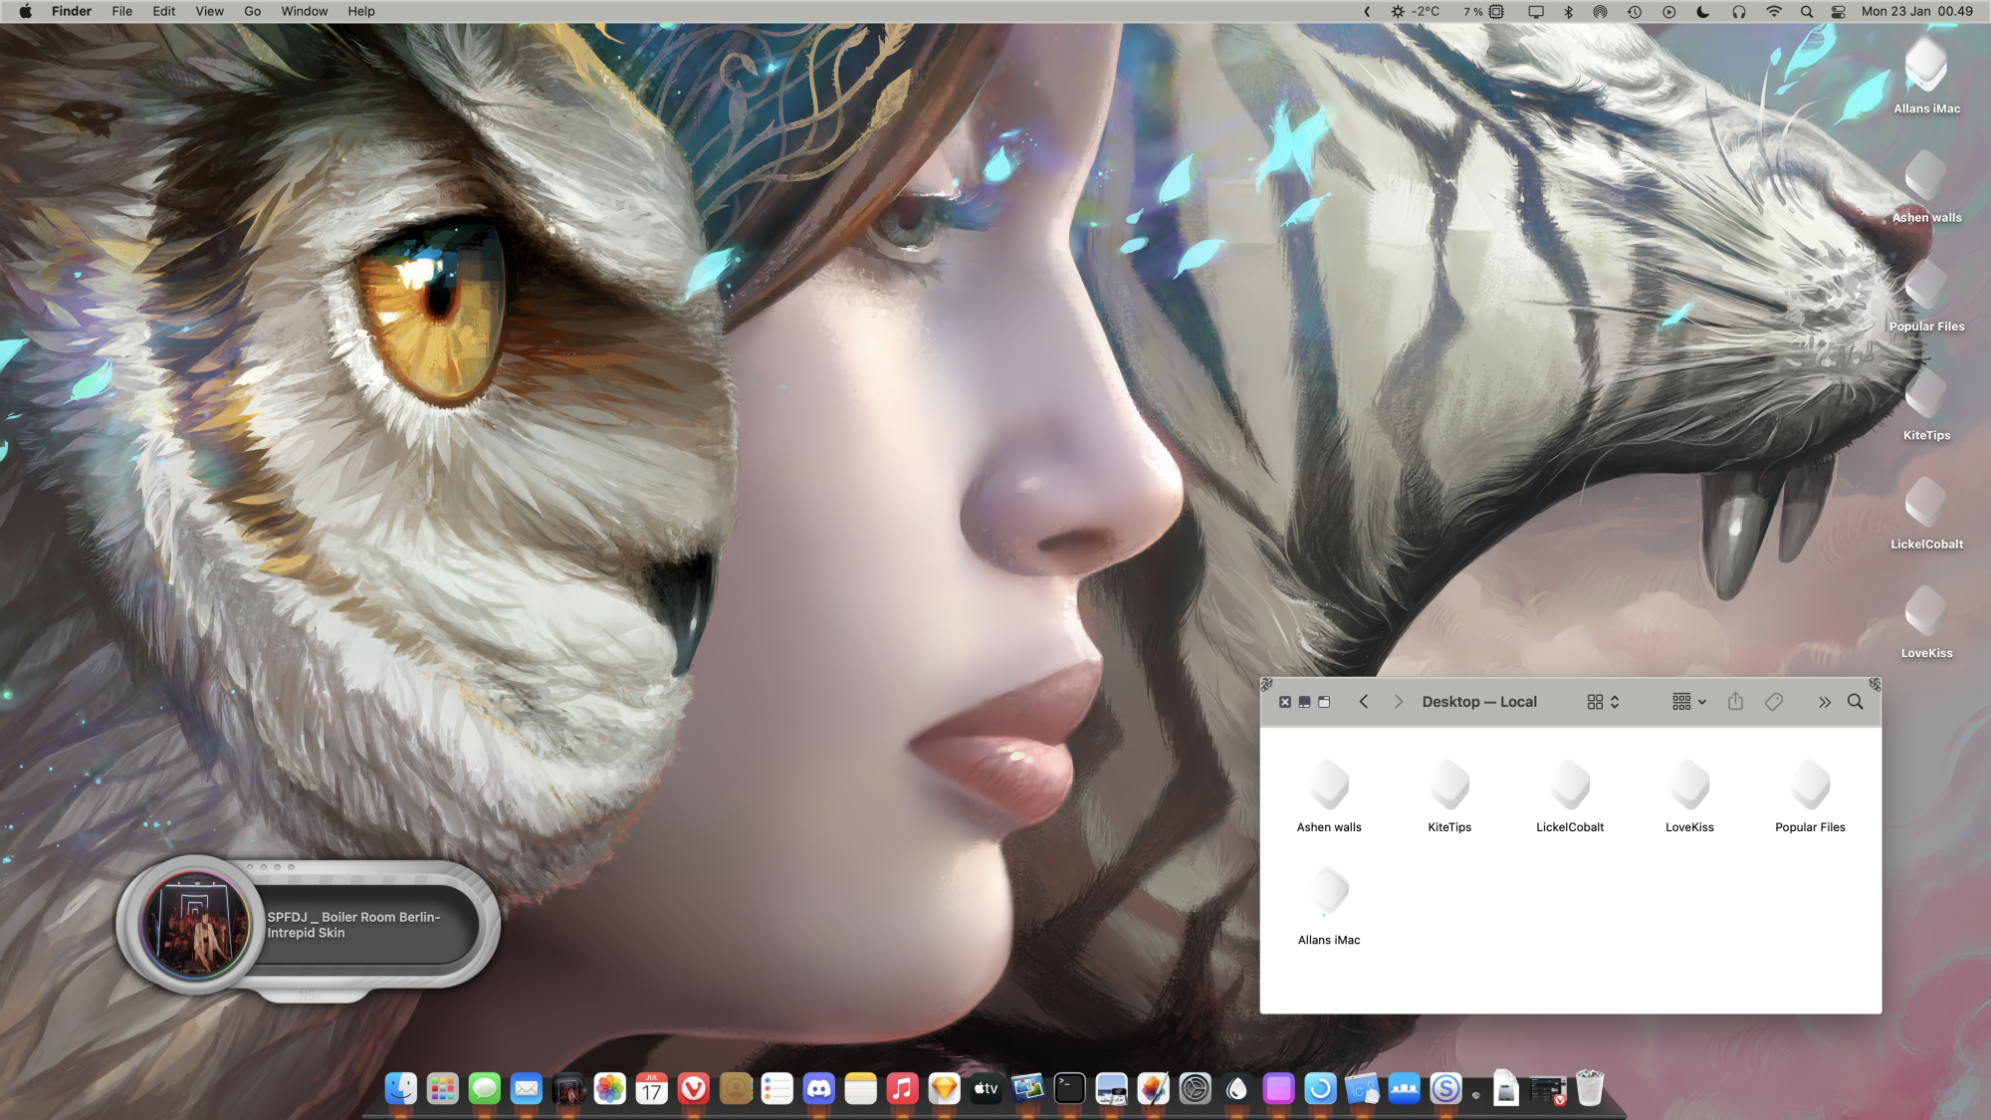
Task: Click the Share icon in Finder toolbar
Action: point(1735,701)
